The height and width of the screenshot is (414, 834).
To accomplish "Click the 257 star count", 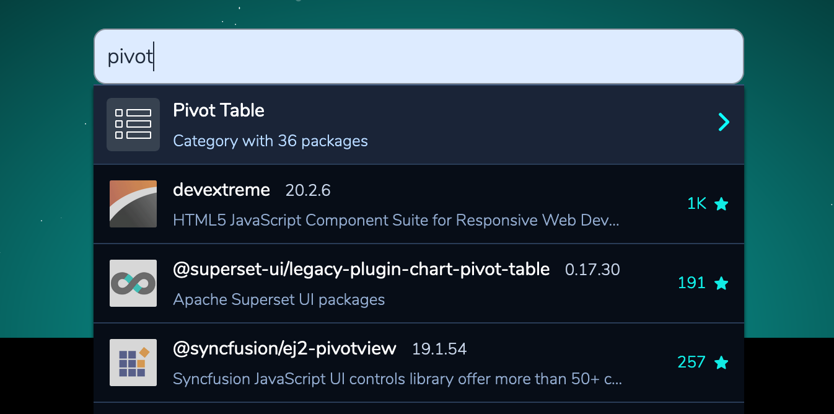I will coord(691,363).
